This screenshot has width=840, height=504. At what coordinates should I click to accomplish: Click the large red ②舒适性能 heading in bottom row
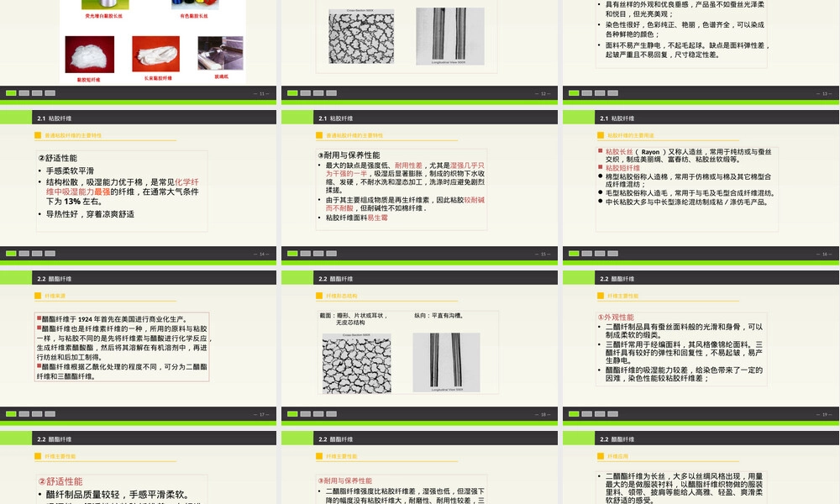point(60,481)
